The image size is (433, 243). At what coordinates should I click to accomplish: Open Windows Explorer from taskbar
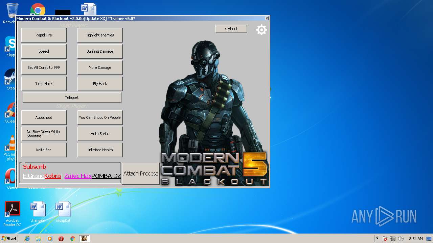pyautogui.click(x=38, y=239)
